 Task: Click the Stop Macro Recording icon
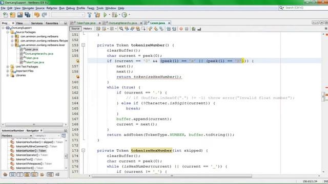[x=187, y=29]
